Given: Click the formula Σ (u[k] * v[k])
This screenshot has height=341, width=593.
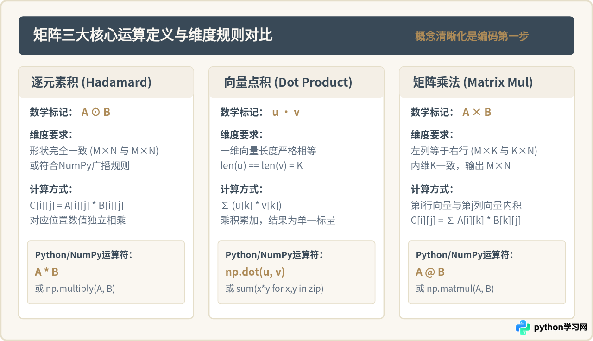Looking at the screenshot, I should pos(251,206).
